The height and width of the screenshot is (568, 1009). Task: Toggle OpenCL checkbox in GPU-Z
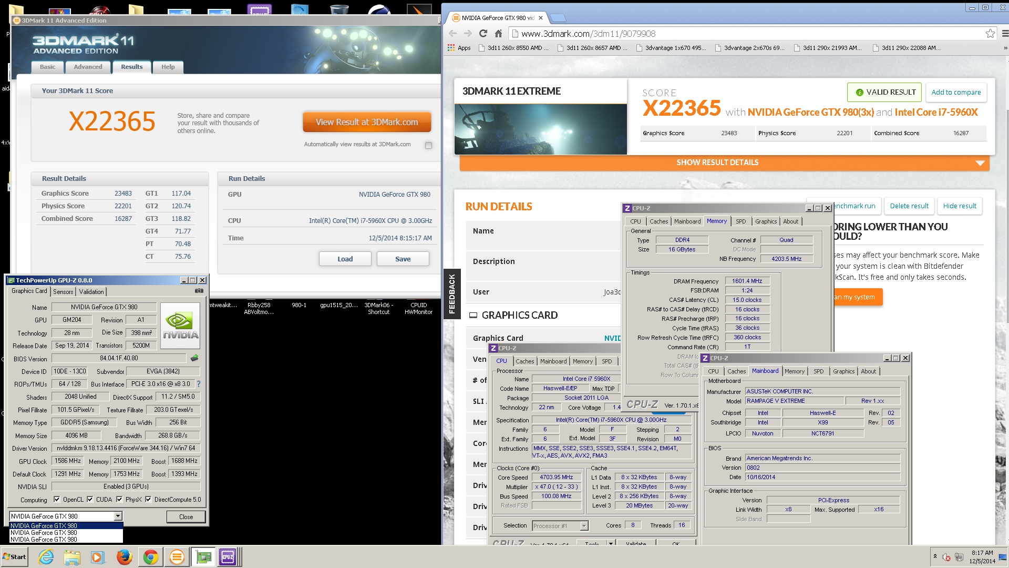coord(57,500)
